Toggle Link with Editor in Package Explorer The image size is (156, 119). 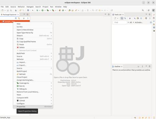tap(19, 18)
